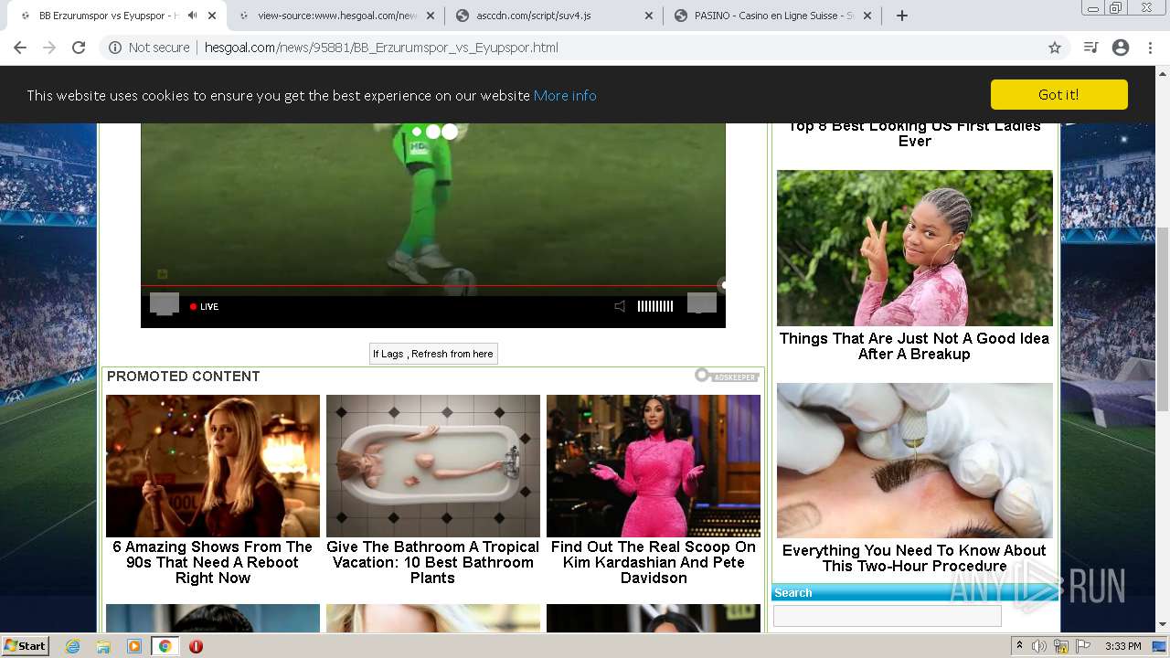Select the BB Erzurumspor vs Eyupspor tab
The width and height of the screenshot is (1170, 658).
[108, 16]
